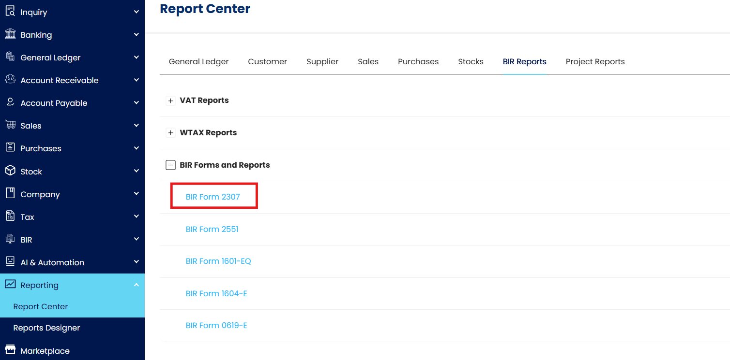The image size is (730, 360).
Task: Open BIR Form 2307 report
Action: (x=213, y=197)
